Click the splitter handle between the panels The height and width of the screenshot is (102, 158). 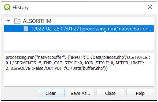(x=79, y=52)
